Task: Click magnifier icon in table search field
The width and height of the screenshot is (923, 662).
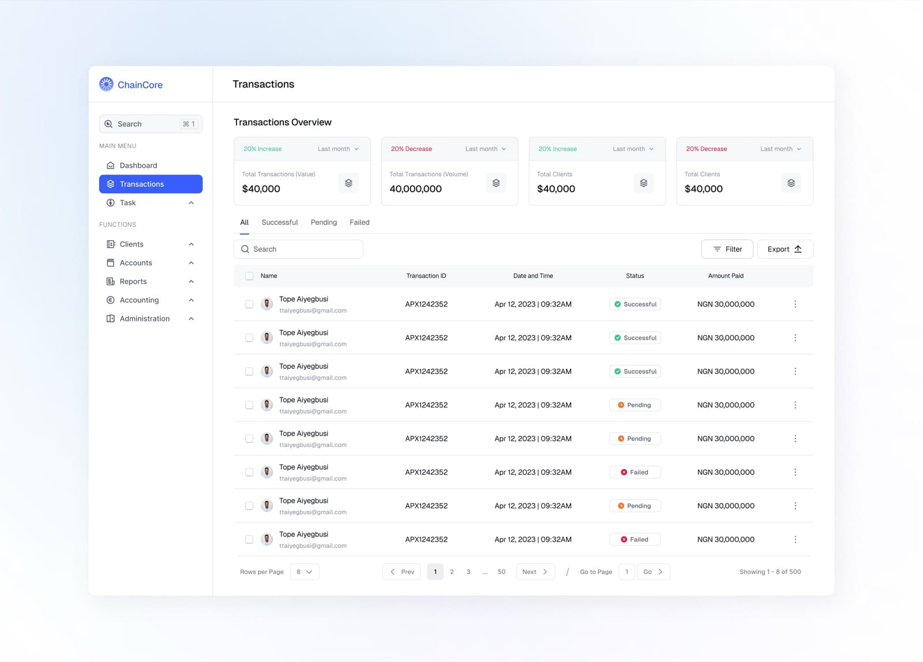Action: [x=245, y=249]
